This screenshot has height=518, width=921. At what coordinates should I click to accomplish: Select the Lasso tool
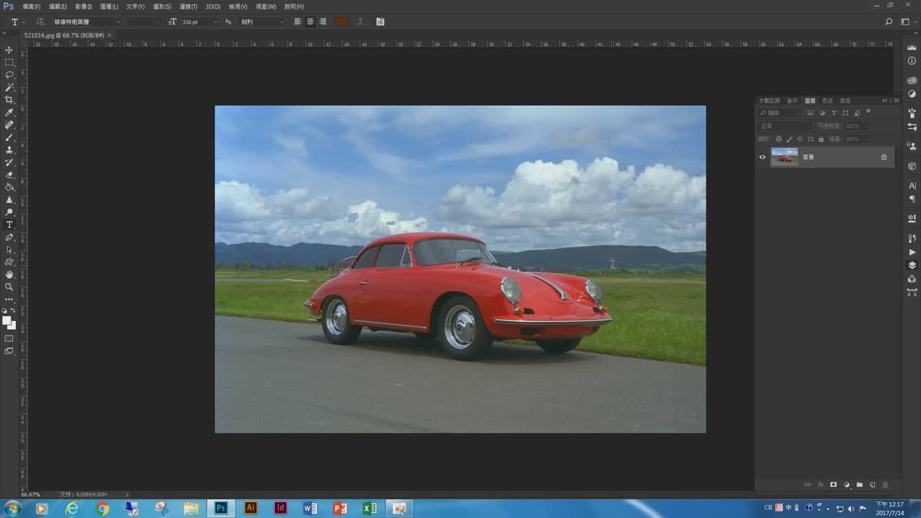tap(9, 75)
